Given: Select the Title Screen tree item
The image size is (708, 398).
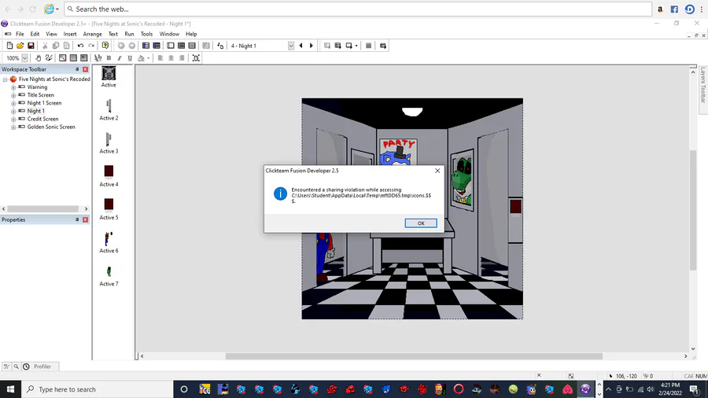Looking at the screenshot, I should [x=40, y=95].
